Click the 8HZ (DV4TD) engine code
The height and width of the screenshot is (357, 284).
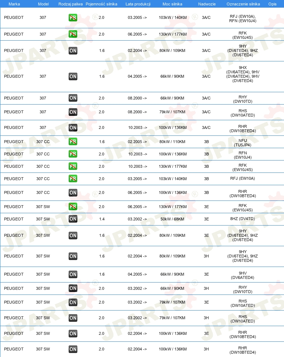pos(243,219)
